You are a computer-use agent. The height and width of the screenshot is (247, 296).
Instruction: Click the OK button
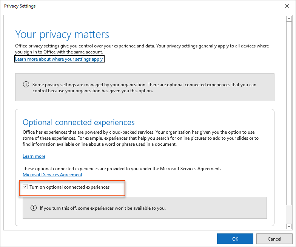pyautogui.click(x=235, y=239)
